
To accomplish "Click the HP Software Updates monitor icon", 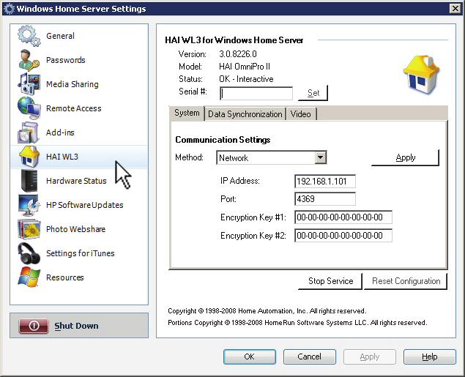I will click(x=29, y=205).
